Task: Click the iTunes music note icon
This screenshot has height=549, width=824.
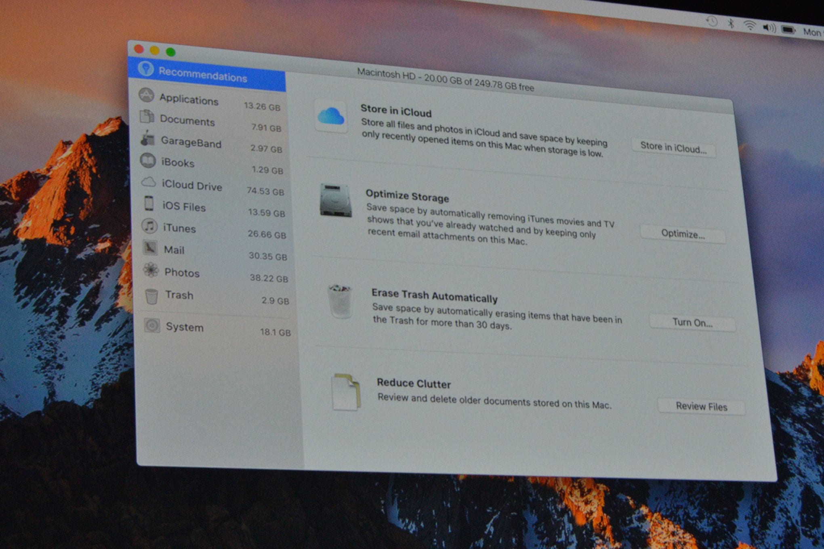Action: (149, 226)
